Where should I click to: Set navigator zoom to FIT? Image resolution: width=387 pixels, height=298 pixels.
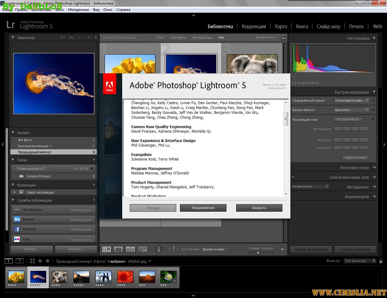coord(63,38)
